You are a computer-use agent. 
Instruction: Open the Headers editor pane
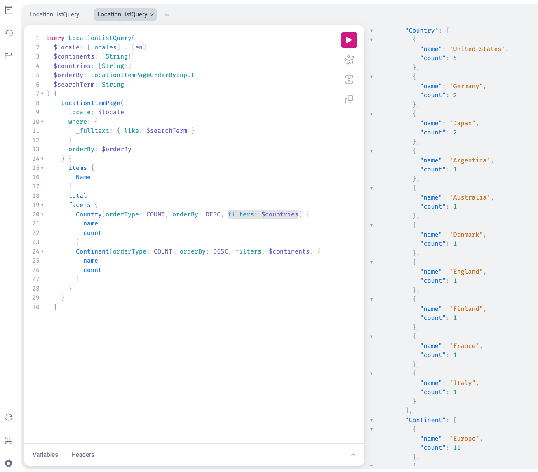click(x=82, y=455)
